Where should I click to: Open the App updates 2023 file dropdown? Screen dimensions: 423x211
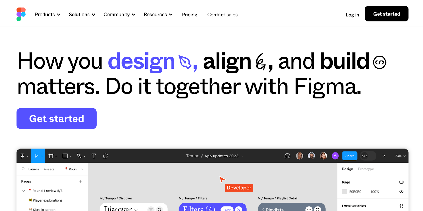224,156
